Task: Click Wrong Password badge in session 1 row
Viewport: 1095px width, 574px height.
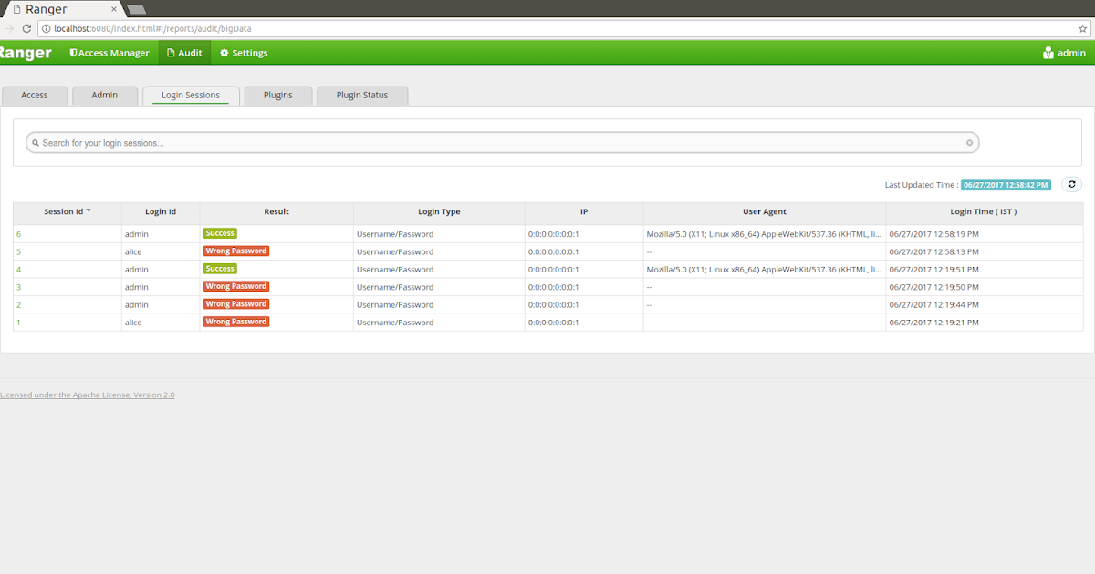Action: [x=236, y=322]
